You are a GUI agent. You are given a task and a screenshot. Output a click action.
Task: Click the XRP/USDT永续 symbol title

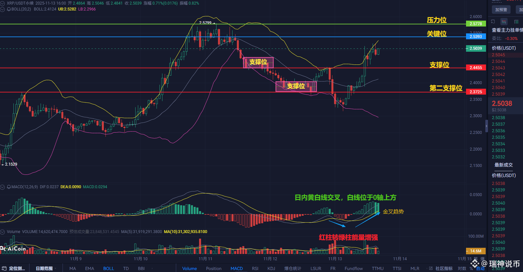[x=20, y=3]
